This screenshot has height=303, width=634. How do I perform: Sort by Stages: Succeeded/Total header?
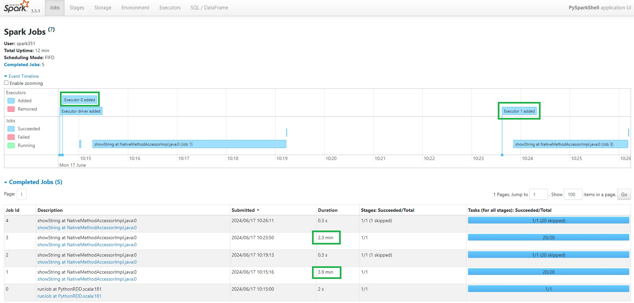[x=388, y=210]
